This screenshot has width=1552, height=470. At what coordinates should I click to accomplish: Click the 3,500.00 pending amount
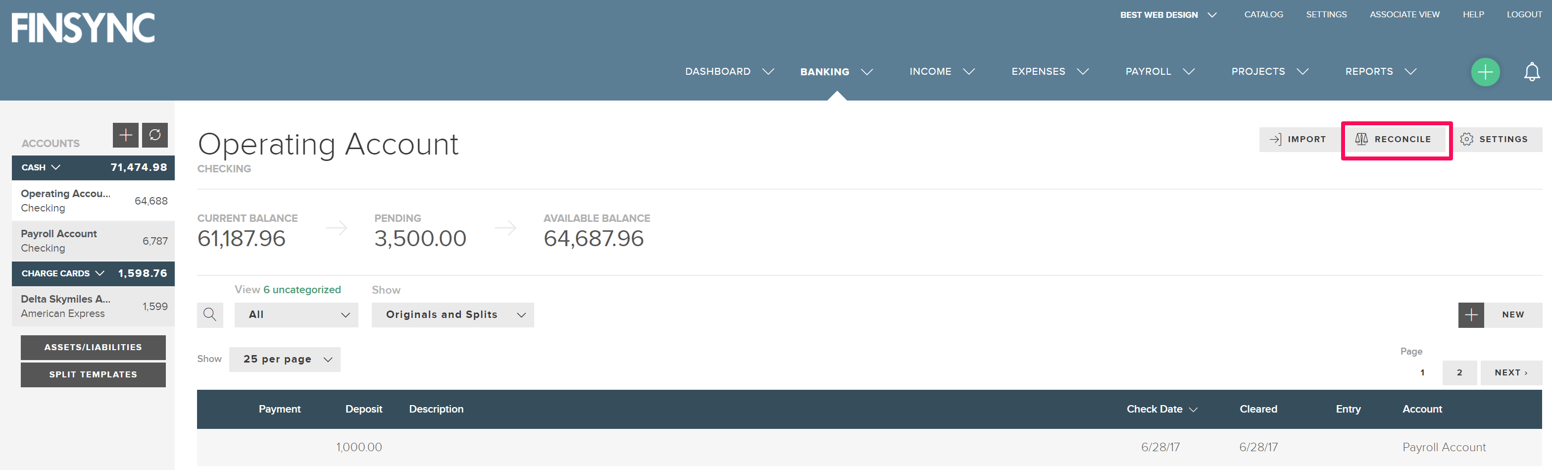point(420,239)
